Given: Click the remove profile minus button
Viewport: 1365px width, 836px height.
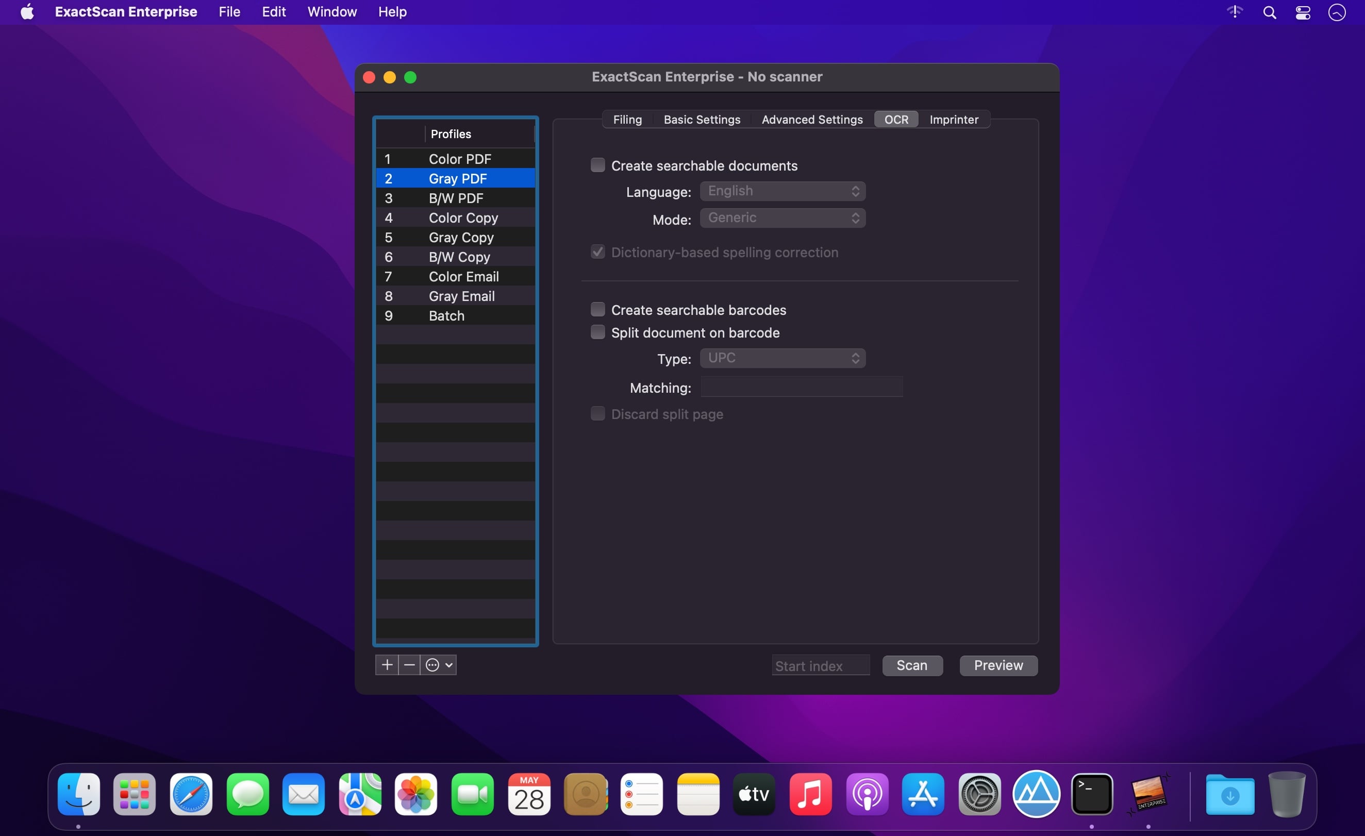Looking at the screenshot, I should [x=409, y=665].
